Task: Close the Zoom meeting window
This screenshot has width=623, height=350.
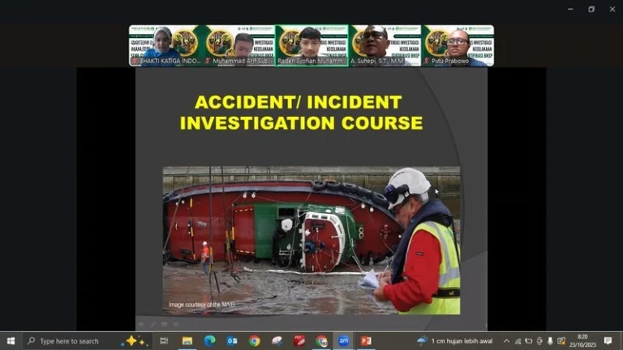Action: [612, 9]
